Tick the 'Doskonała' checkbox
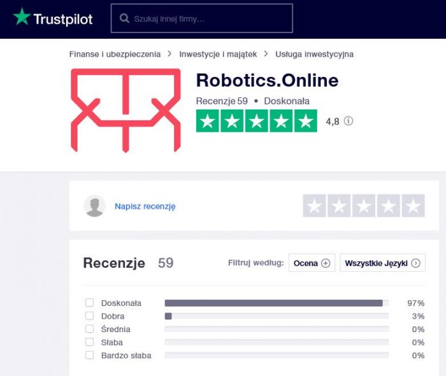Viewport: 446px width, 376px height. click(90, 303)
